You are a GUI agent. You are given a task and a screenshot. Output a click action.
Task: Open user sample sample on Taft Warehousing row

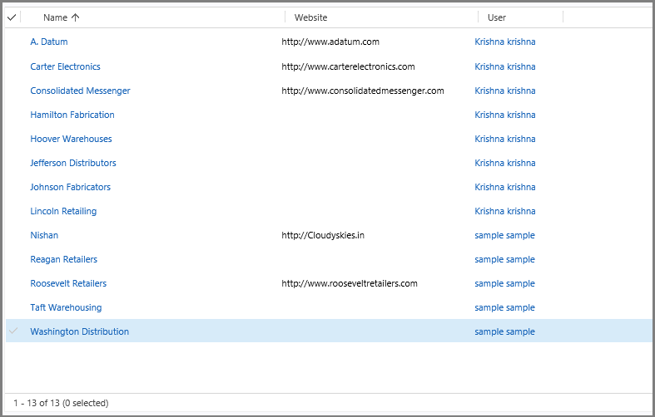(x=504, y=307)
